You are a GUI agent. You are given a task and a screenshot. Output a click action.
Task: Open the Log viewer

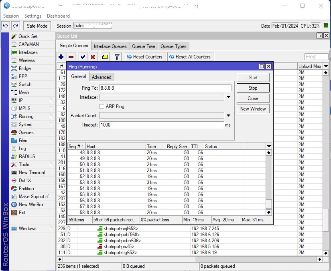[x=22, y=149]
